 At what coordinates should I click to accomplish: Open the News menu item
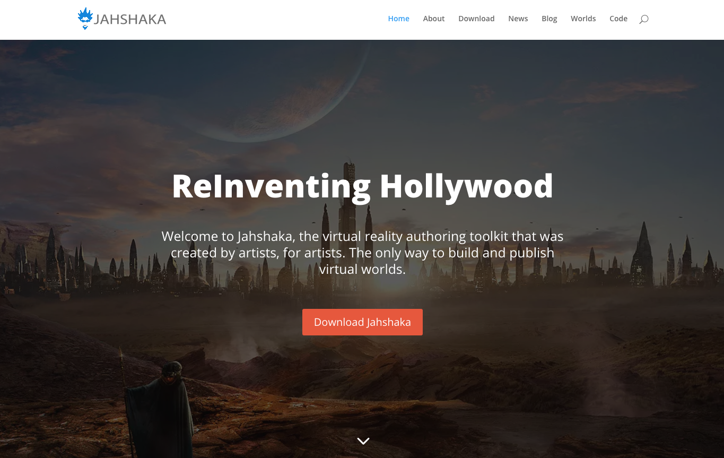518,19
